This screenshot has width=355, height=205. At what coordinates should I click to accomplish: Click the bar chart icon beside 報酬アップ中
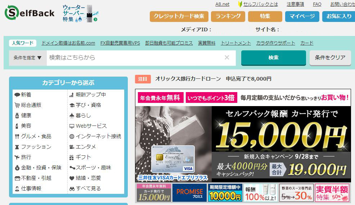coord(72,95)
